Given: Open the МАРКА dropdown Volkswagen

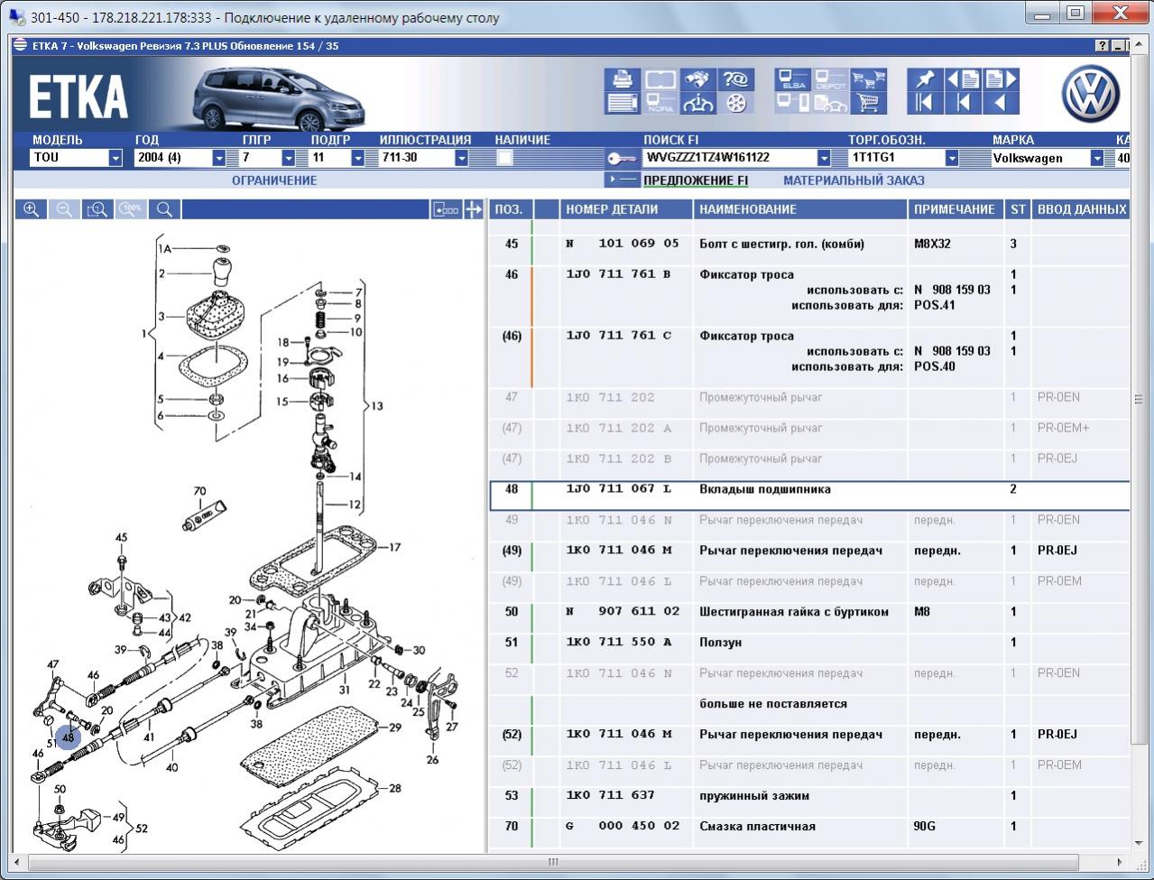Looking at the screenshot, I should [1097, 158].
